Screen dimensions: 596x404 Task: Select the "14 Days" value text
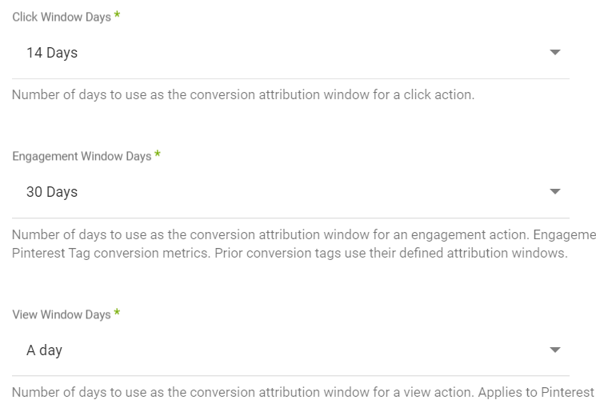tap(52, 54)
